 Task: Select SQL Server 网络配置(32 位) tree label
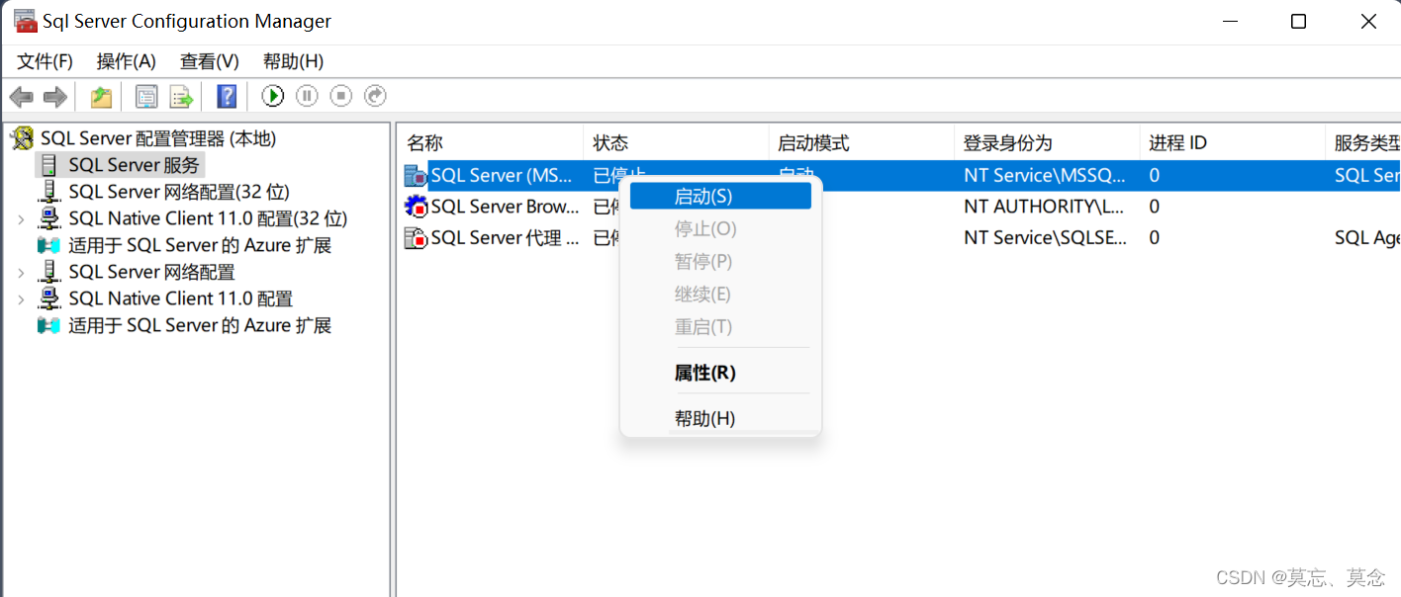179,192
